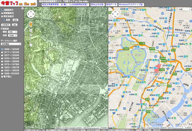Select the 1975~1978年 radio button
This screenshot has width=192, height=131.
2,64
